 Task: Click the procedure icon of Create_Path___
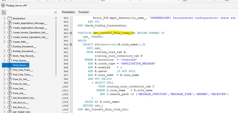tap(10, 42)
